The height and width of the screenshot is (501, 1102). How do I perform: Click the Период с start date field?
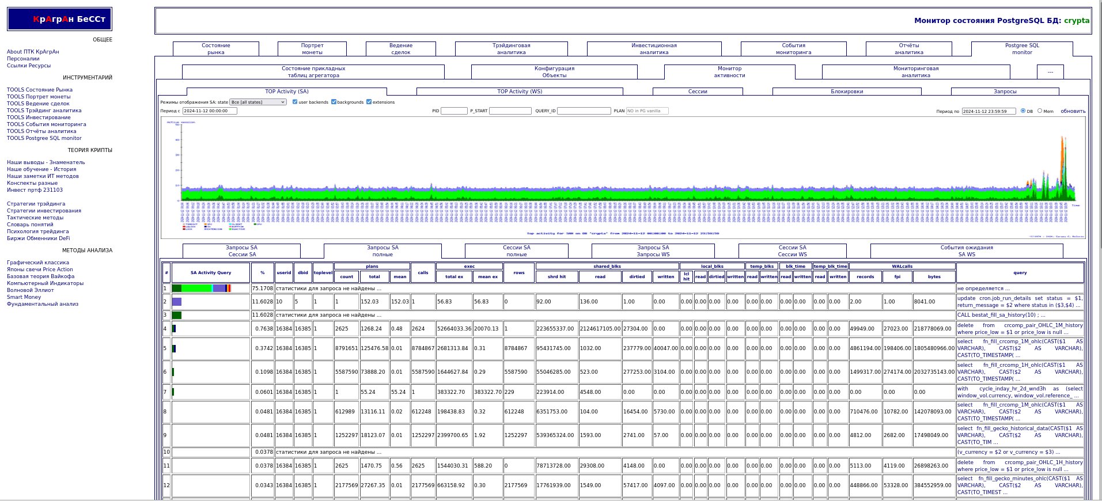pos(210,111)
